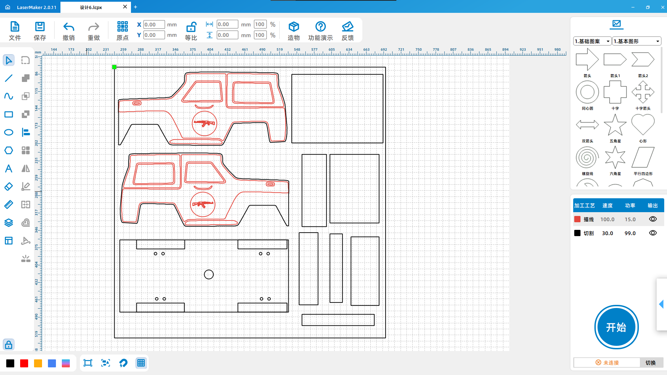The height and width of the screenshot is (375, 667).
Task: Toggle the grid display icon
Action: tap(141, 363)
